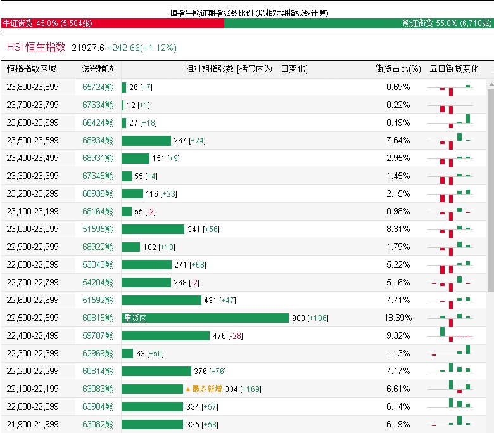The image size is (494, 433).
Task: Click the HSI 恒生指数 title
Action: tap(36, 48)
